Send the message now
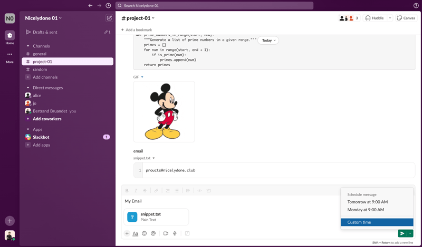Image resolution: width=422 pixels, height=247 pixels. 402,233
